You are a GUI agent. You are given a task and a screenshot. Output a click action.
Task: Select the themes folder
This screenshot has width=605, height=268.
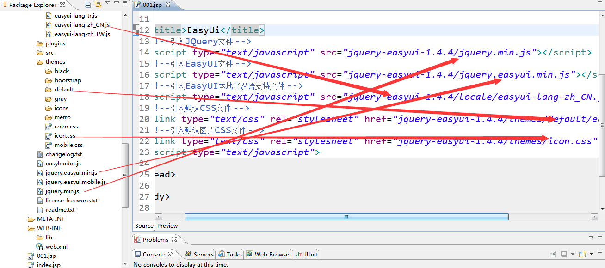51,61
